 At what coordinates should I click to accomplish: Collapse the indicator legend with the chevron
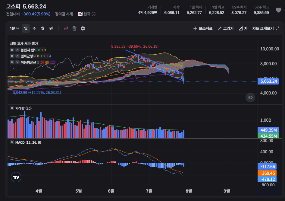coord(14,69)
